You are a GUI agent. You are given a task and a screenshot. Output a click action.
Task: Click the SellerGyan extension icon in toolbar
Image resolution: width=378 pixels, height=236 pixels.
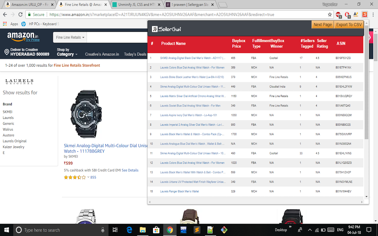365,14
